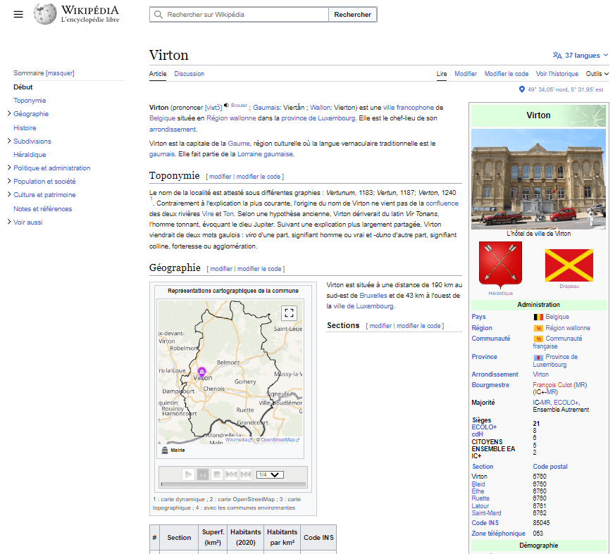Click the map fullscreen icon

[289, 313]
